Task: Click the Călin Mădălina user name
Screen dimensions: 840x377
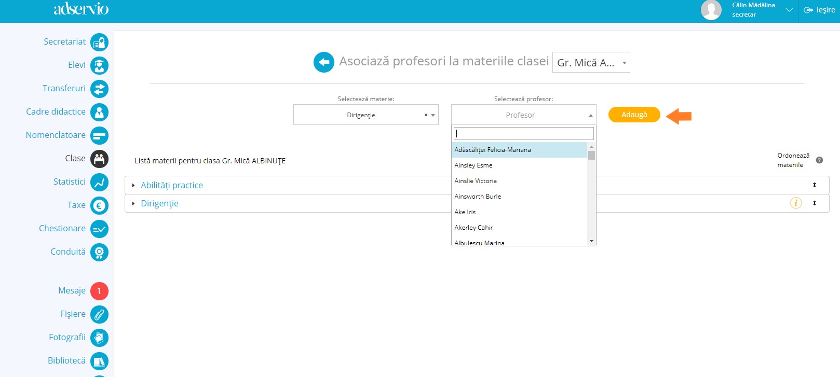Action: coord(753,5)
